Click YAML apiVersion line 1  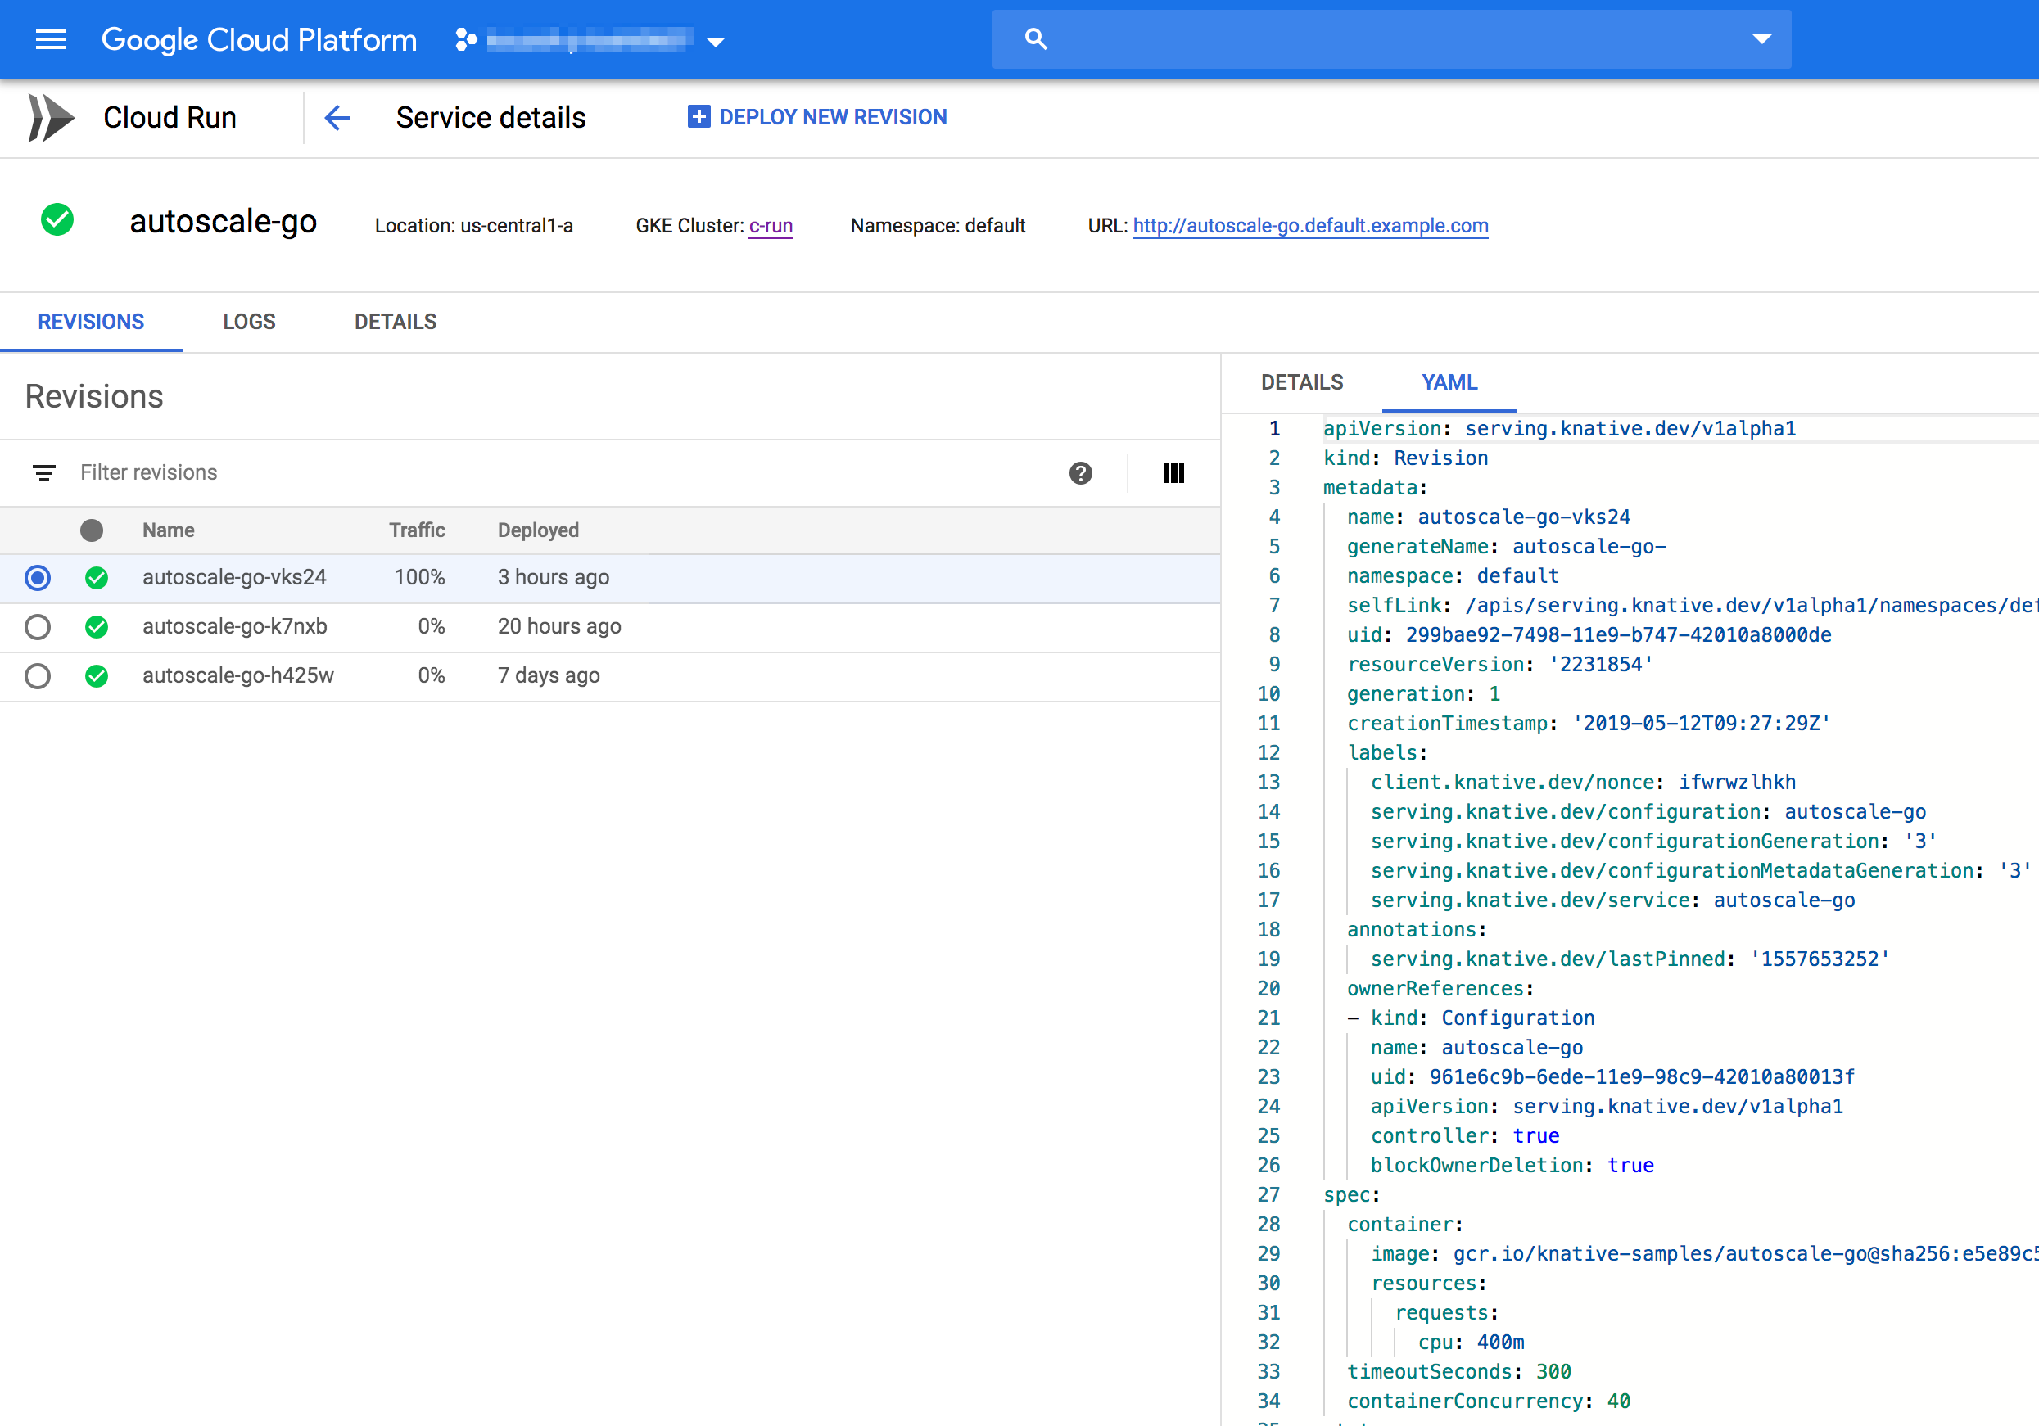(x=1559, y=429)
